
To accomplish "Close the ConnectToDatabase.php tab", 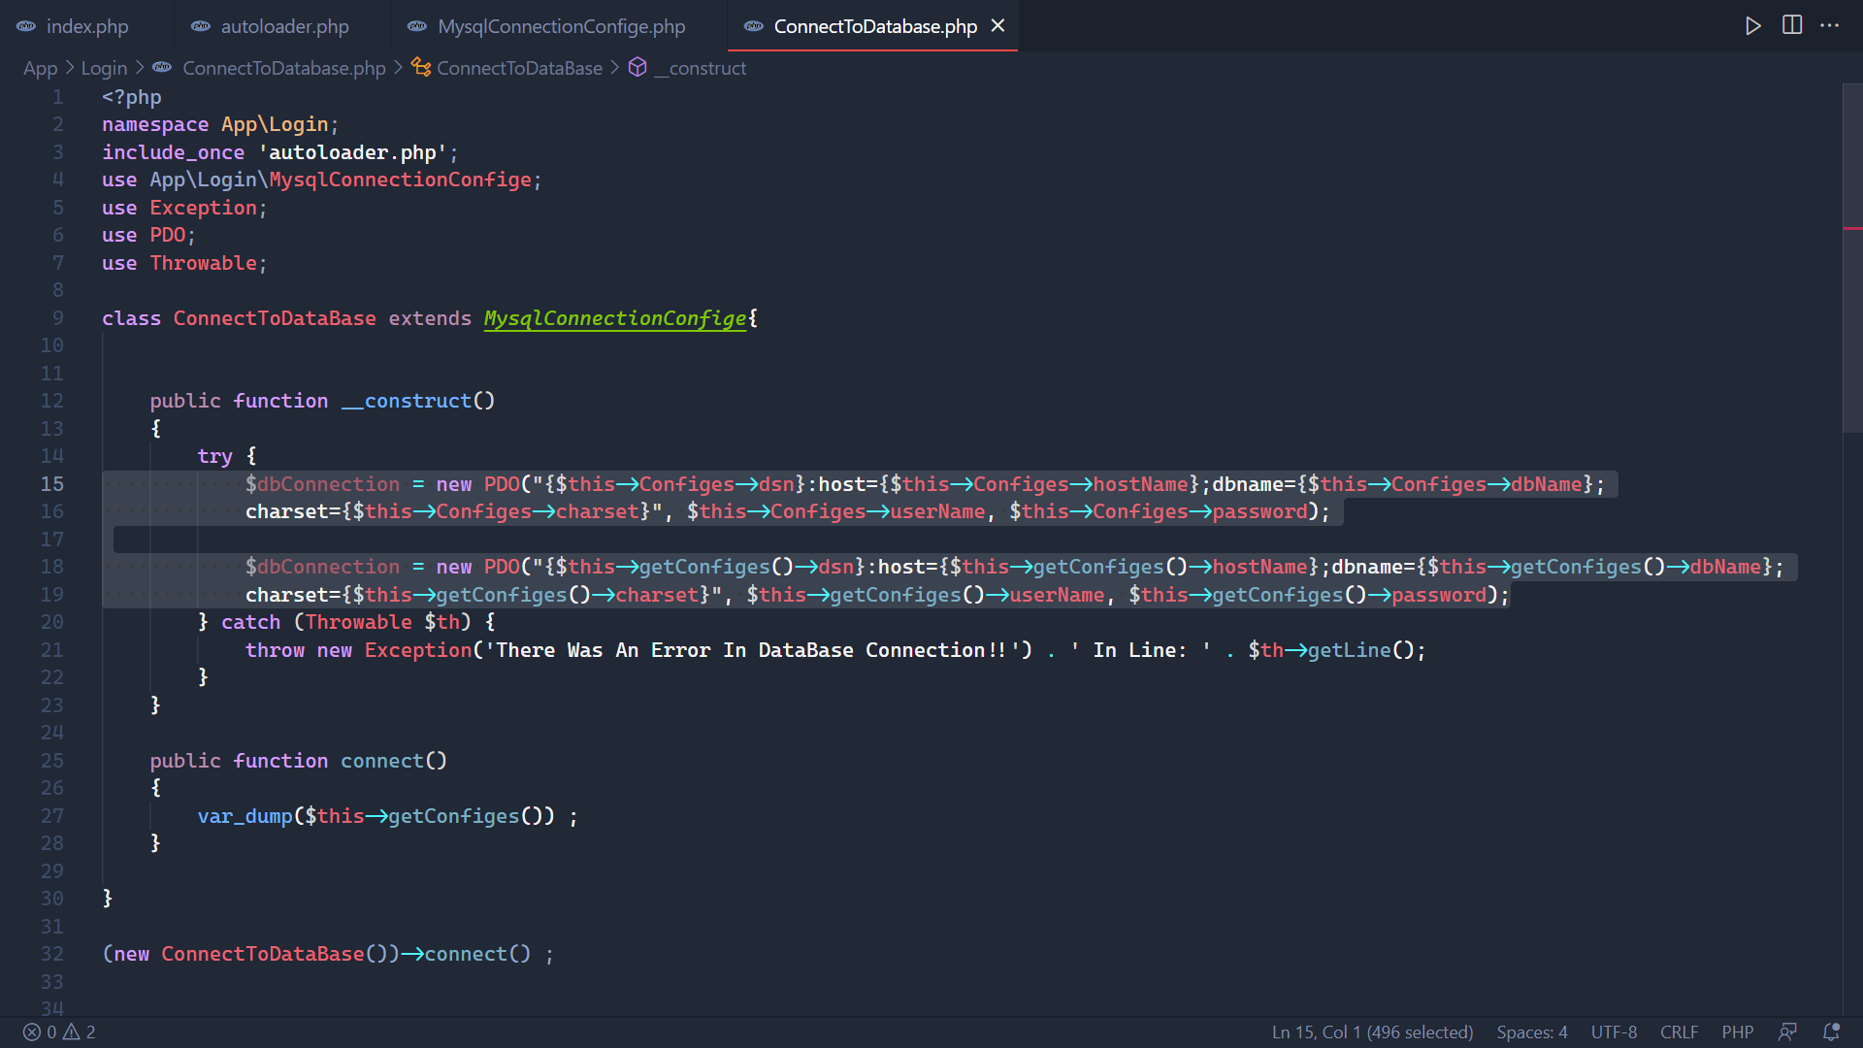I will [x=997, y=26].
